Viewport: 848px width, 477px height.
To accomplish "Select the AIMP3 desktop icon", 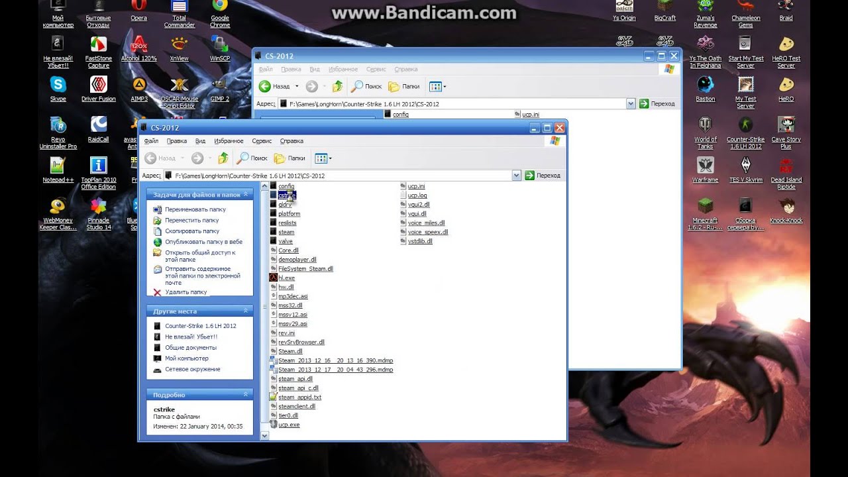I will tap(139, 89).
